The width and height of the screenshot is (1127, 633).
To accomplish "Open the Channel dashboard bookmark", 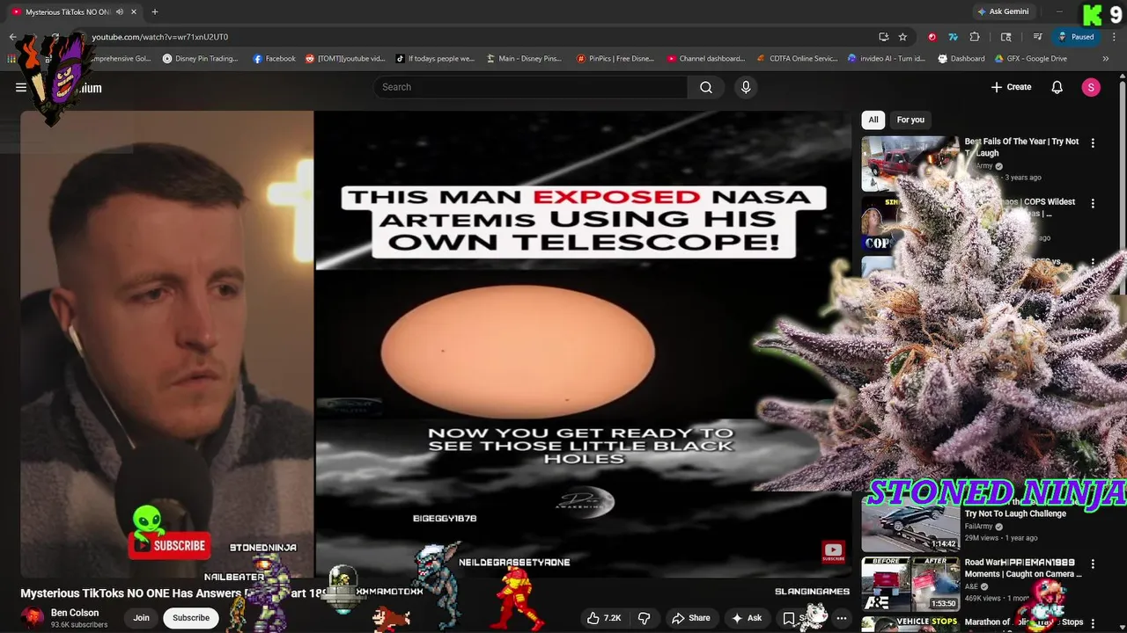I will 706,59.
